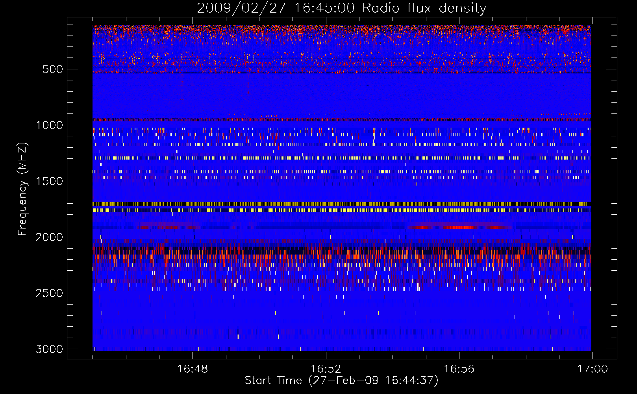Click the "Frequency (MHZ)" axis label
The width and height of the screenshot is (637, 394).
22,189
